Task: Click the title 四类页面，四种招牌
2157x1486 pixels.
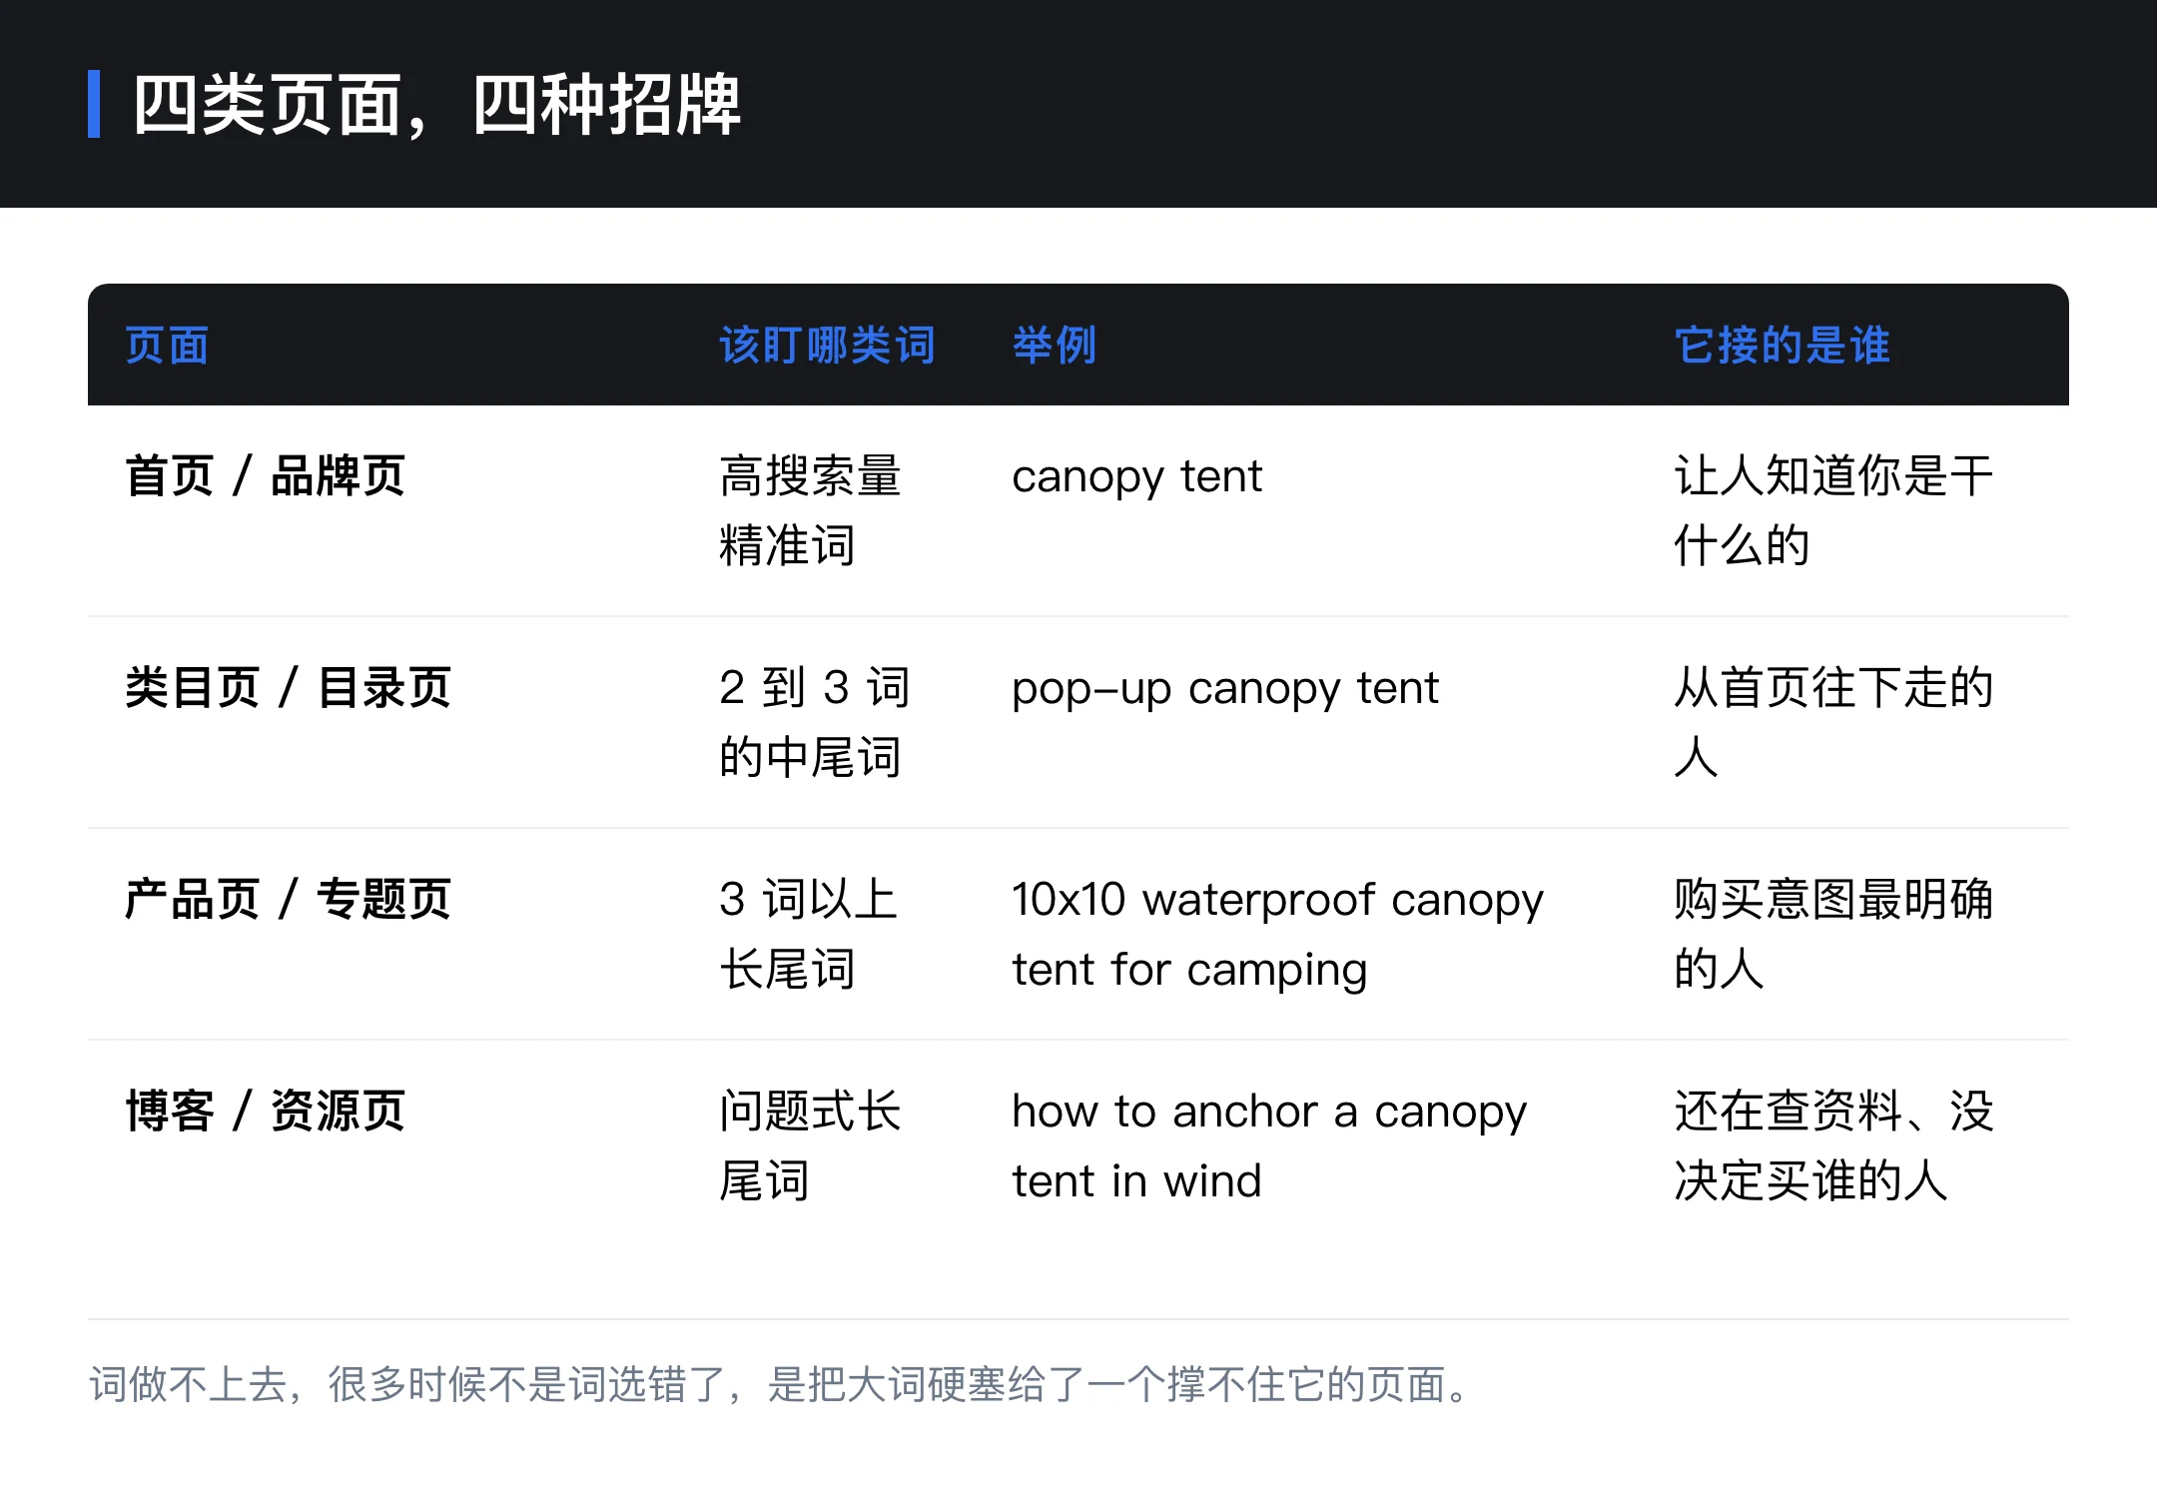Action: (436, 104)
